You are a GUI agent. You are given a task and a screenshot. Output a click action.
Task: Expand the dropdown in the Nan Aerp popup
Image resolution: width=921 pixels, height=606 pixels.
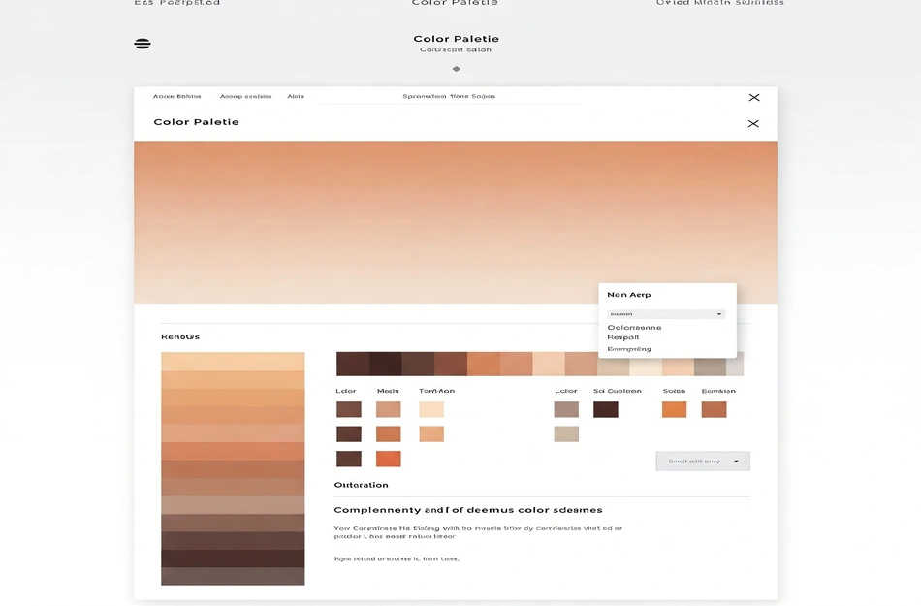[666, 314]
